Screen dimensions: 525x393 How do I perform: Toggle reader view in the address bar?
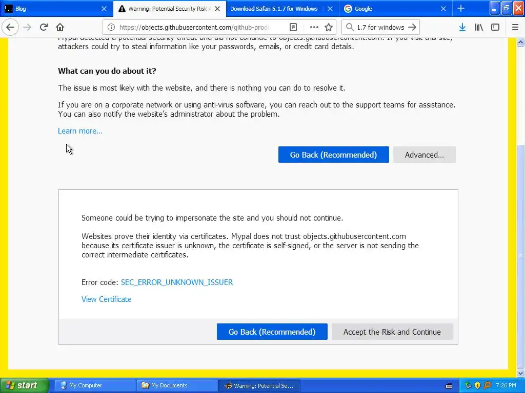click(293, 28)
